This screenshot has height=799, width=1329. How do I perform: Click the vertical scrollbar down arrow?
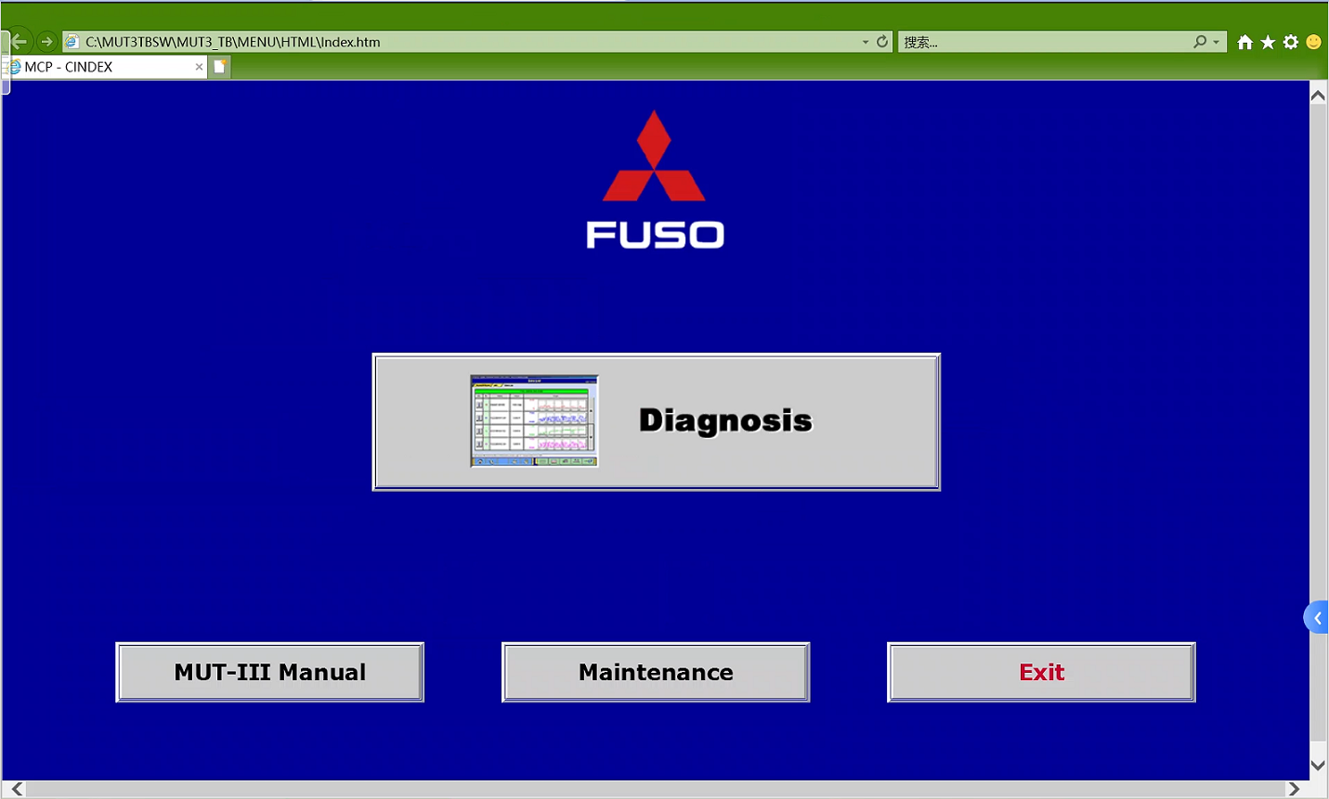pos(1318,766)
